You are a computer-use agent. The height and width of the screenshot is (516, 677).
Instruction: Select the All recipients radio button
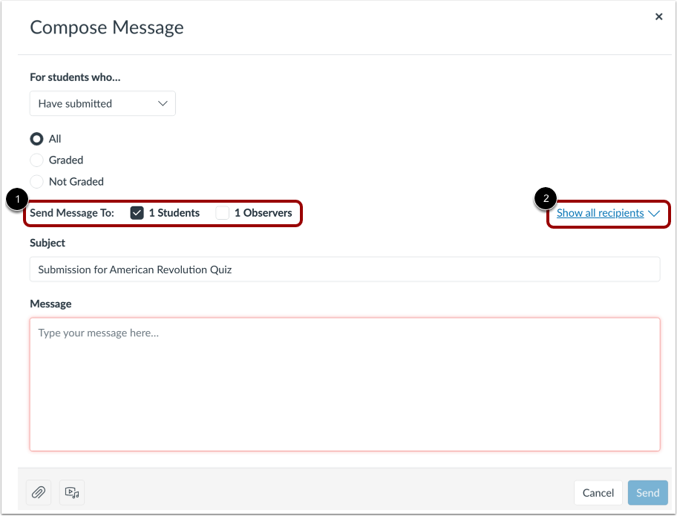(36, 138)
